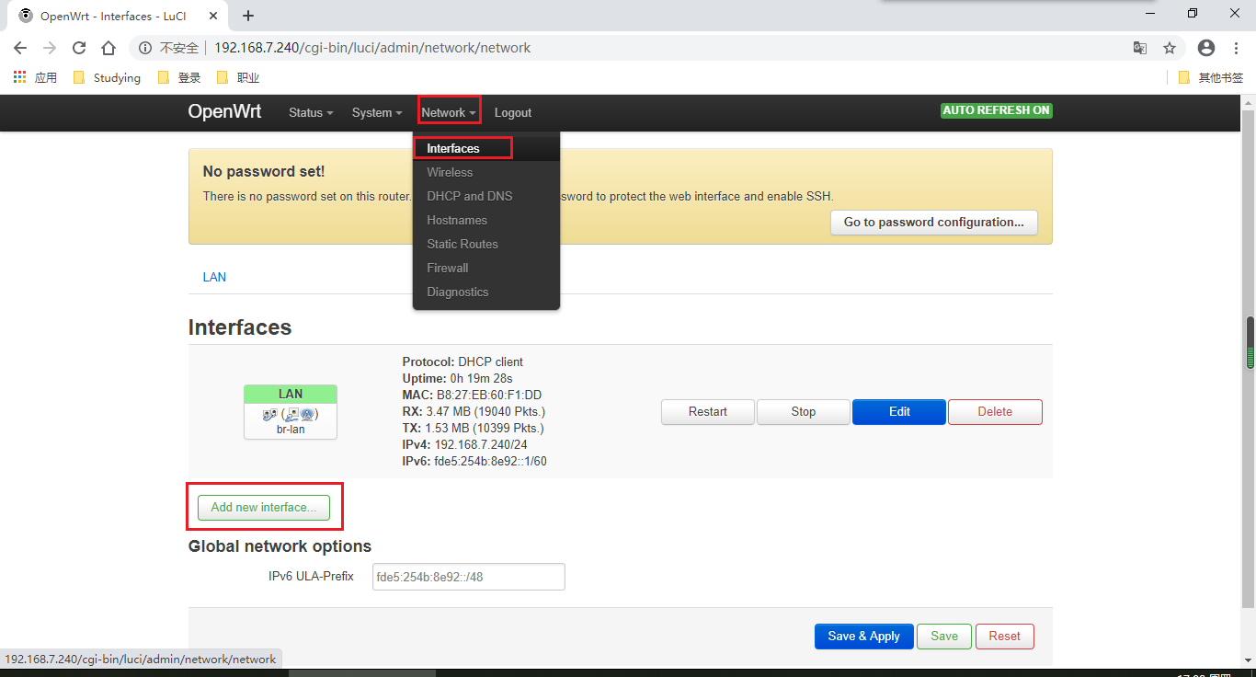Viewport: 1256px width, 677px height.
Task: Open a new browser tab
Action: point(248,16)
